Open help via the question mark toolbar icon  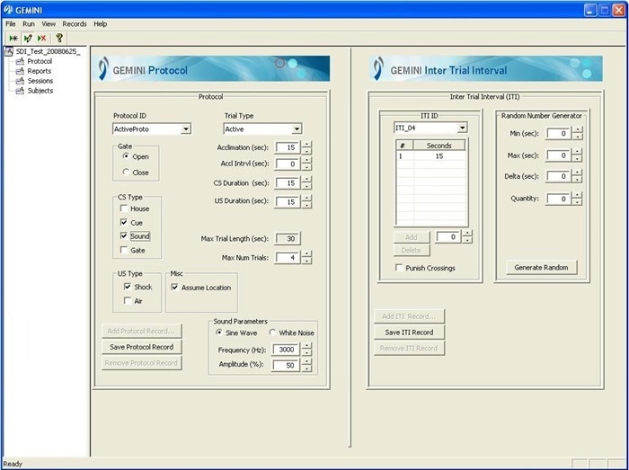coord(59,38)
